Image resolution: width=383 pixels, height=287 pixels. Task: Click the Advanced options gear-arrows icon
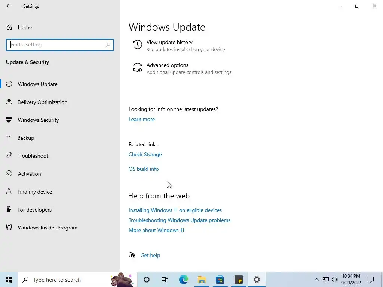[x=138, y=67]
